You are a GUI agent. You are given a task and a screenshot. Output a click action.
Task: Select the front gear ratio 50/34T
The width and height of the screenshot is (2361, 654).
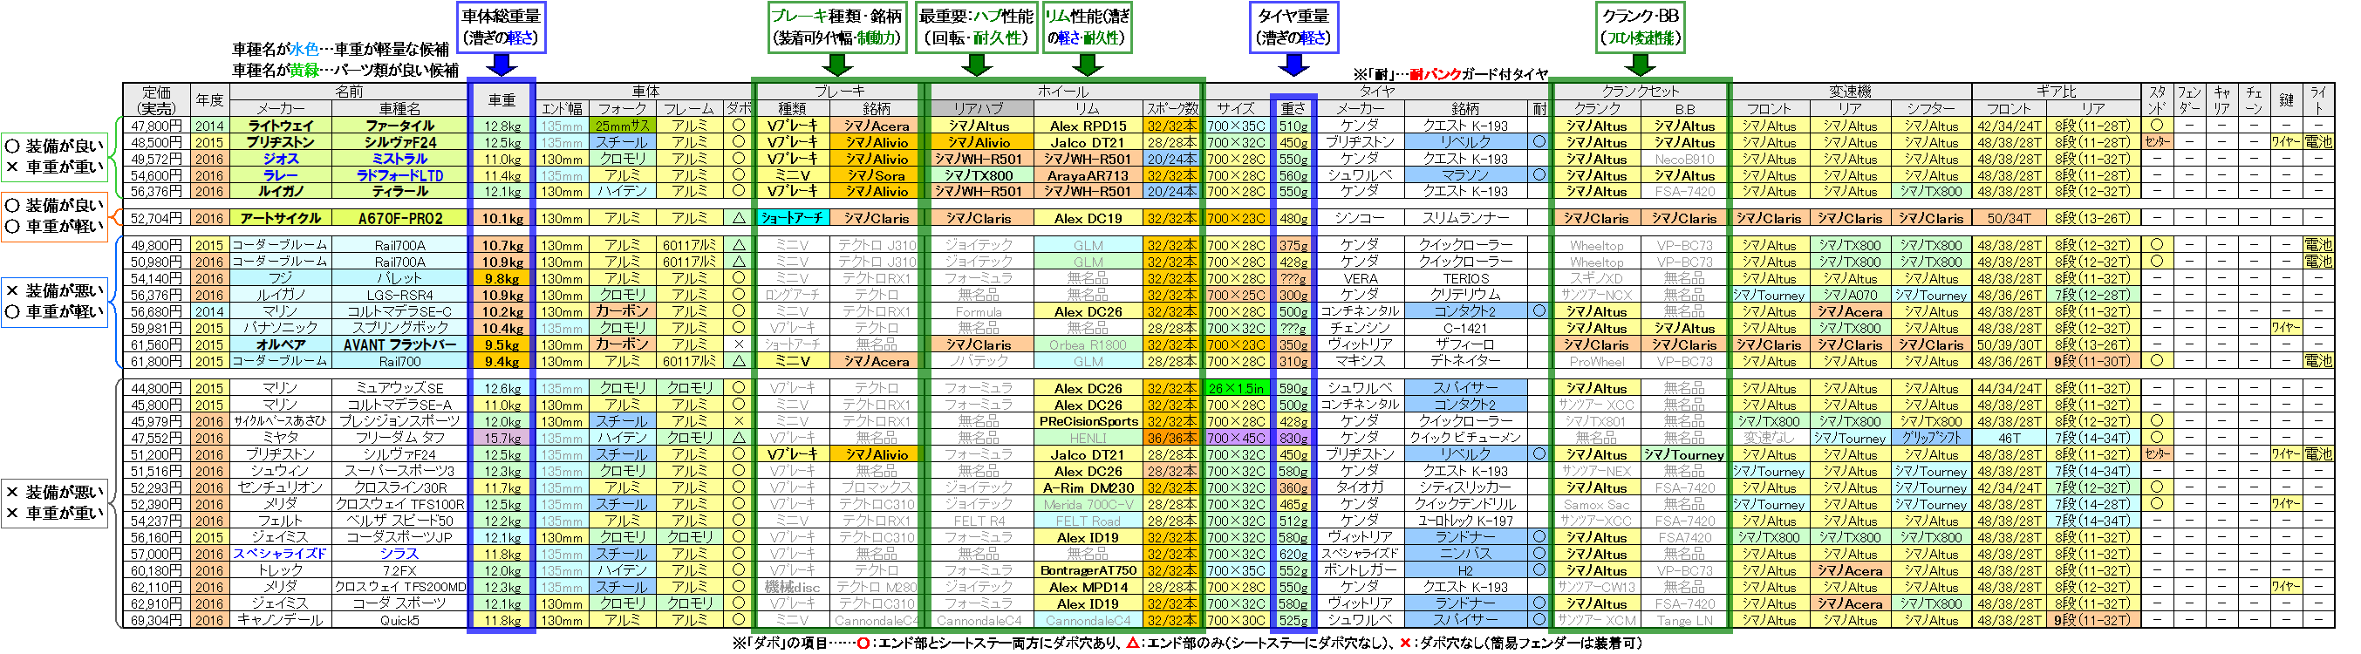click(2009, 218)
